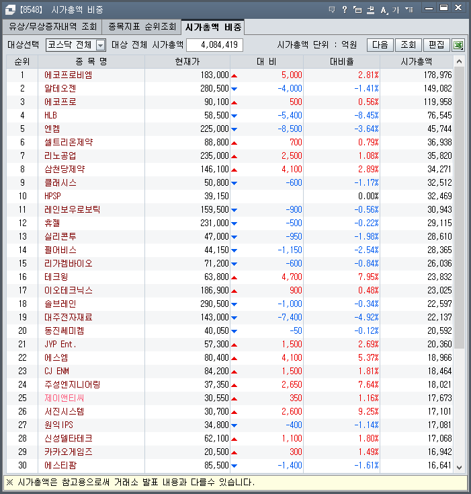Click the 가 font icon

(x=396, y=10)
